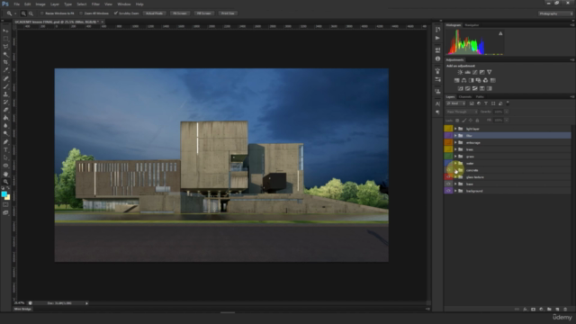The height and width of the screenshot is (324, 576).
Task: Select the Dodge tool
Action: (x=5, y=134)
